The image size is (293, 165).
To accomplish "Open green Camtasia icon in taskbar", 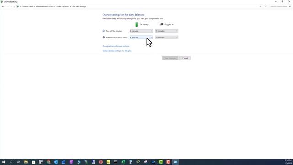I will coord(161,162).
